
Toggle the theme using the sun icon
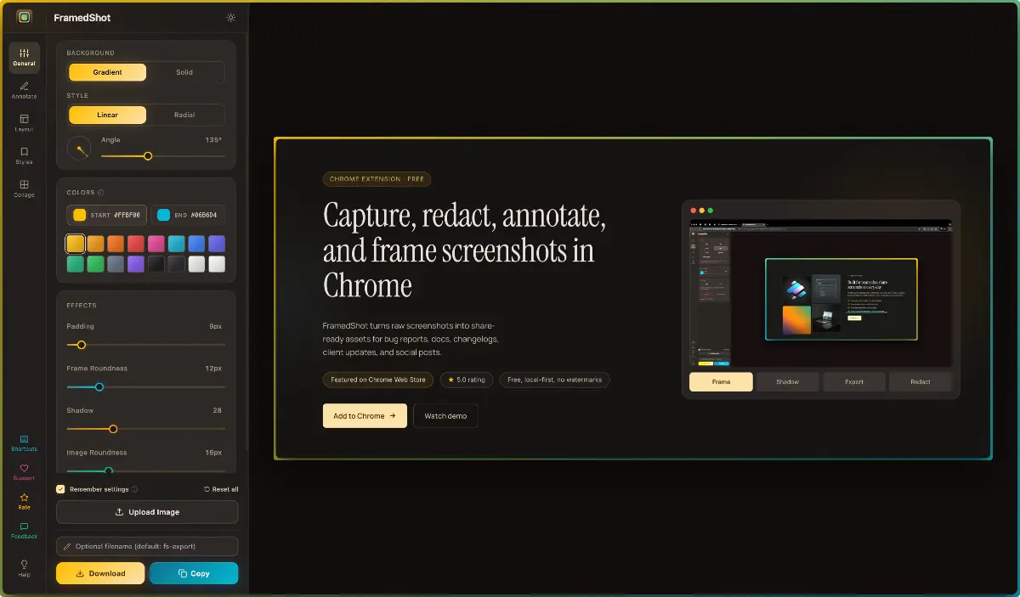(230, 16)
